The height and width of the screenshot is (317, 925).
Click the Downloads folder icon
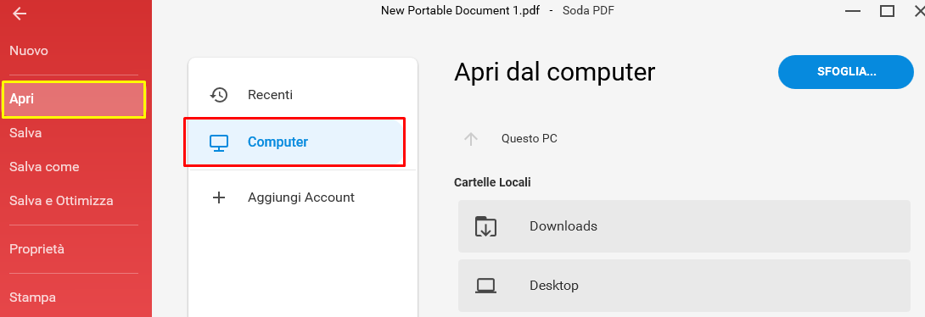coord(485,226)
